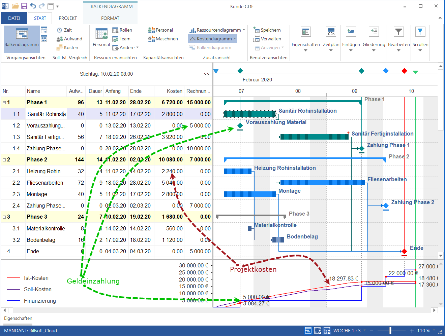The height and width of the screenshot is (336, 445).
Task: Toggle the Kostendiagramm additional view
Action: click(x=212, y=39)
